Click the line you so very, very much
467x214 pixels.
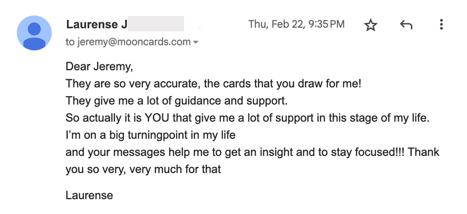tap(143, 169)
